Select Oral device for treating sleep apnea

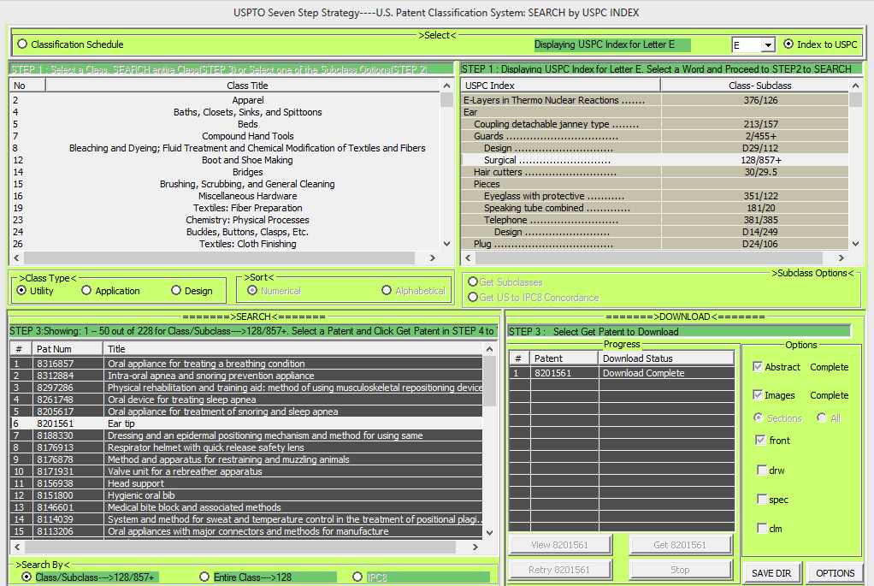click(x=246, y=400)
